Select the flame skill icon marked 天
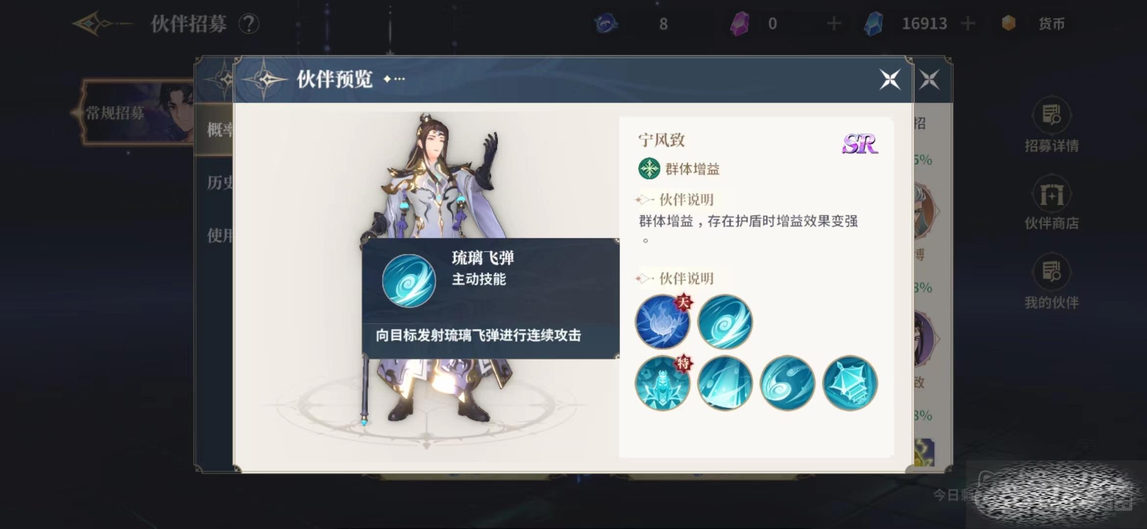The image size is (1147, 529). tap(662, 321)
